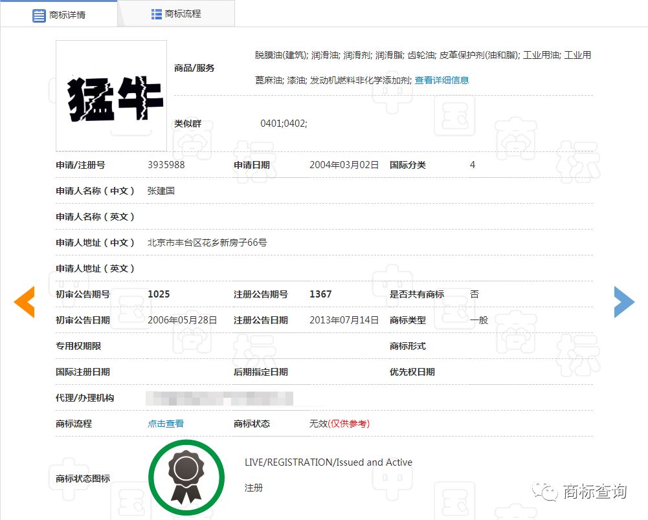Select international class value 4
The image size is (648, 520).
click(x=473, y=165)
